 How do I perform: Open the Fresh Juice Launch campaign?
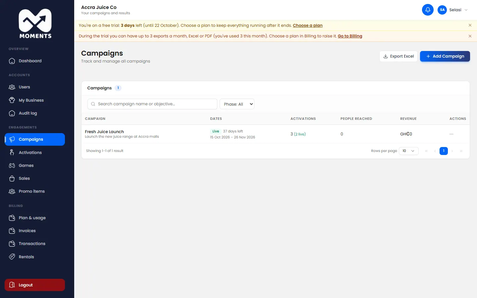[104, 132]
